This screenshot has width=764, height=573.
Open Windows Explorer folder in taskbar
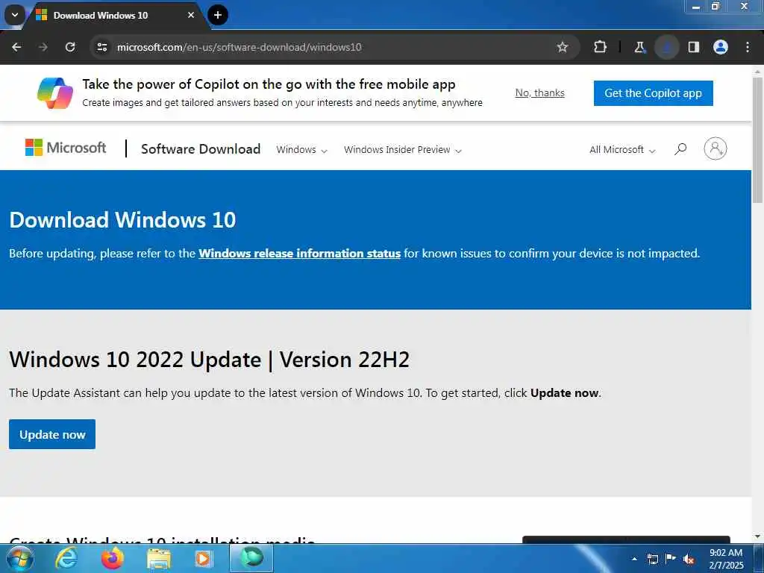(159, 559)
